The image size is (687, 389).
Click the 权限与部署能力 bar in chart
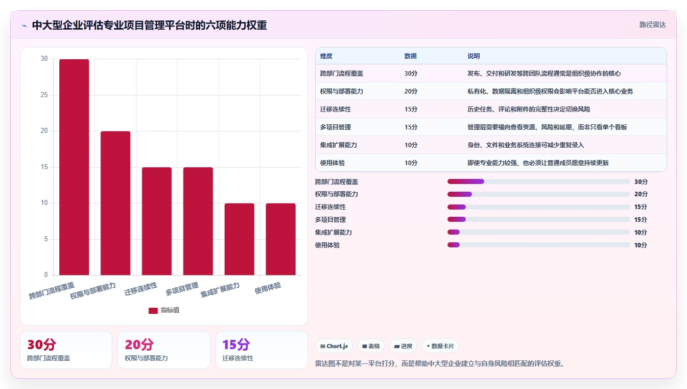115,203
